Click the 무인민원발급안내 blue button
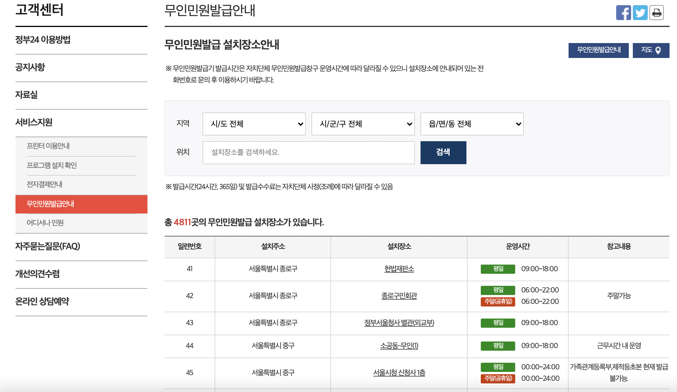The image size is (677, 392). click(598, 50)
